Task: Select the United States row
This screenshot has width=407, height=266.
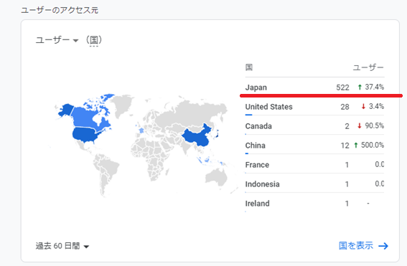Action: [x=314, y=107]
